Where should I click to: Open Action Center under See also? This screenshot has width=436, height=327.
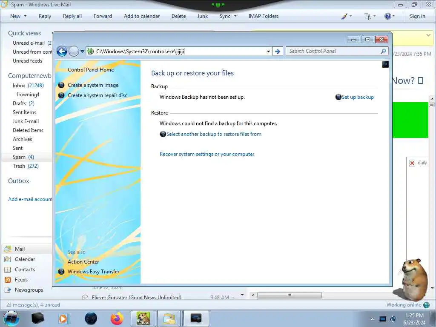(83, 262)
